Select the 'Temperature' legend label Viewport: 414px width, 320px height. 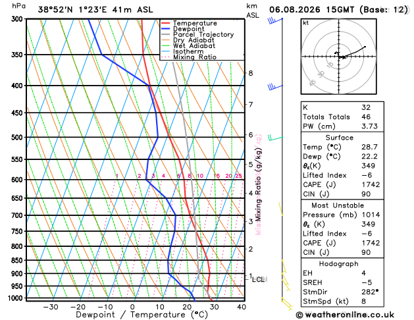(195, 23)
